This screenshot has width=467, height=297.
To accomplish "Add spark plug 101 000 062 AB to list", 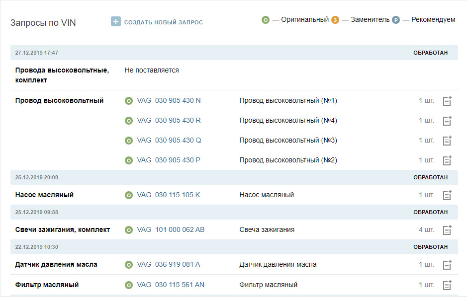I will [447, 230].
